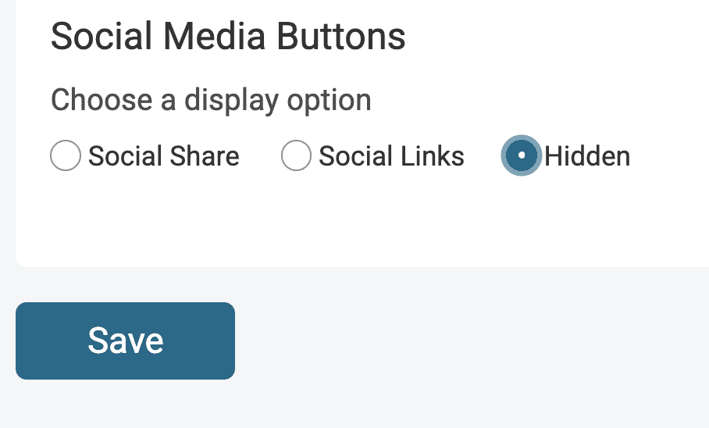Click the word "Media" in the section heading
This screenshot has height=428, width=709.
coord(214,36)
